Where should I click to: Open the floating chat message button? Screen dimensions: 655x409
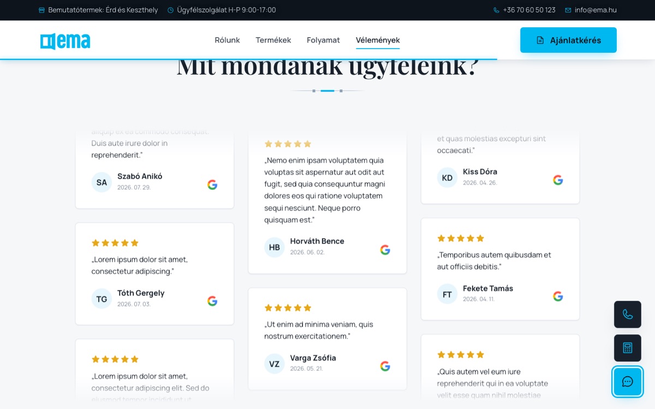[x=628, y=382]
